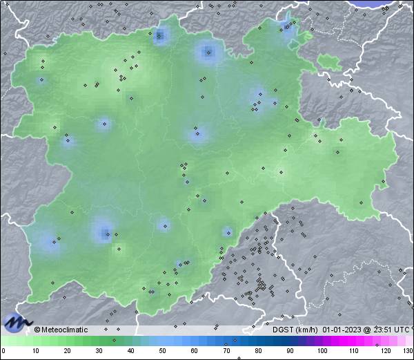Viewport: 414px width, 360px height.
Task: Click diamond marker on color scale near 35
Action: point(114,340)
